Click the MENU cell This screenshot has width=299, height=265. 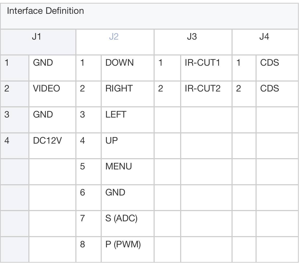pyautogui.click(x=128, y=172)
